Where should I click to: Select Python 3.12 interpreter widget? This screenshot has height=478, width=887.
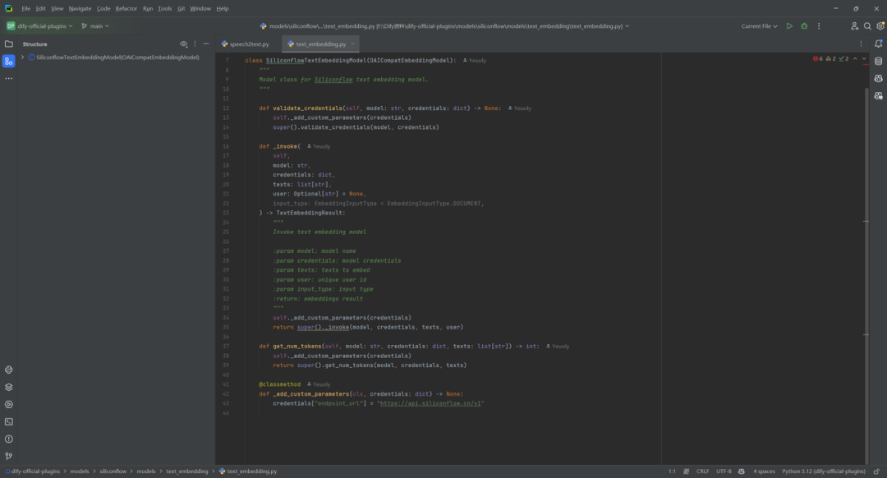[824, 471]
